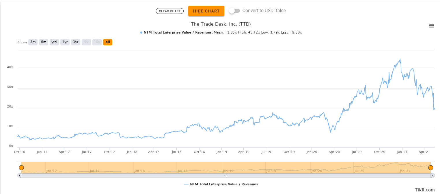The height and width of the screenshot is (194, 440).
Task: Select the 6m zoom range
Action: point(44,42)
